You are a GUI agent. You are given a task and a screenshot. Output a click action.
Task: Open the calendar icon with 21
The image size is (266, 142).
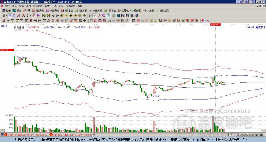coord(114,16)
